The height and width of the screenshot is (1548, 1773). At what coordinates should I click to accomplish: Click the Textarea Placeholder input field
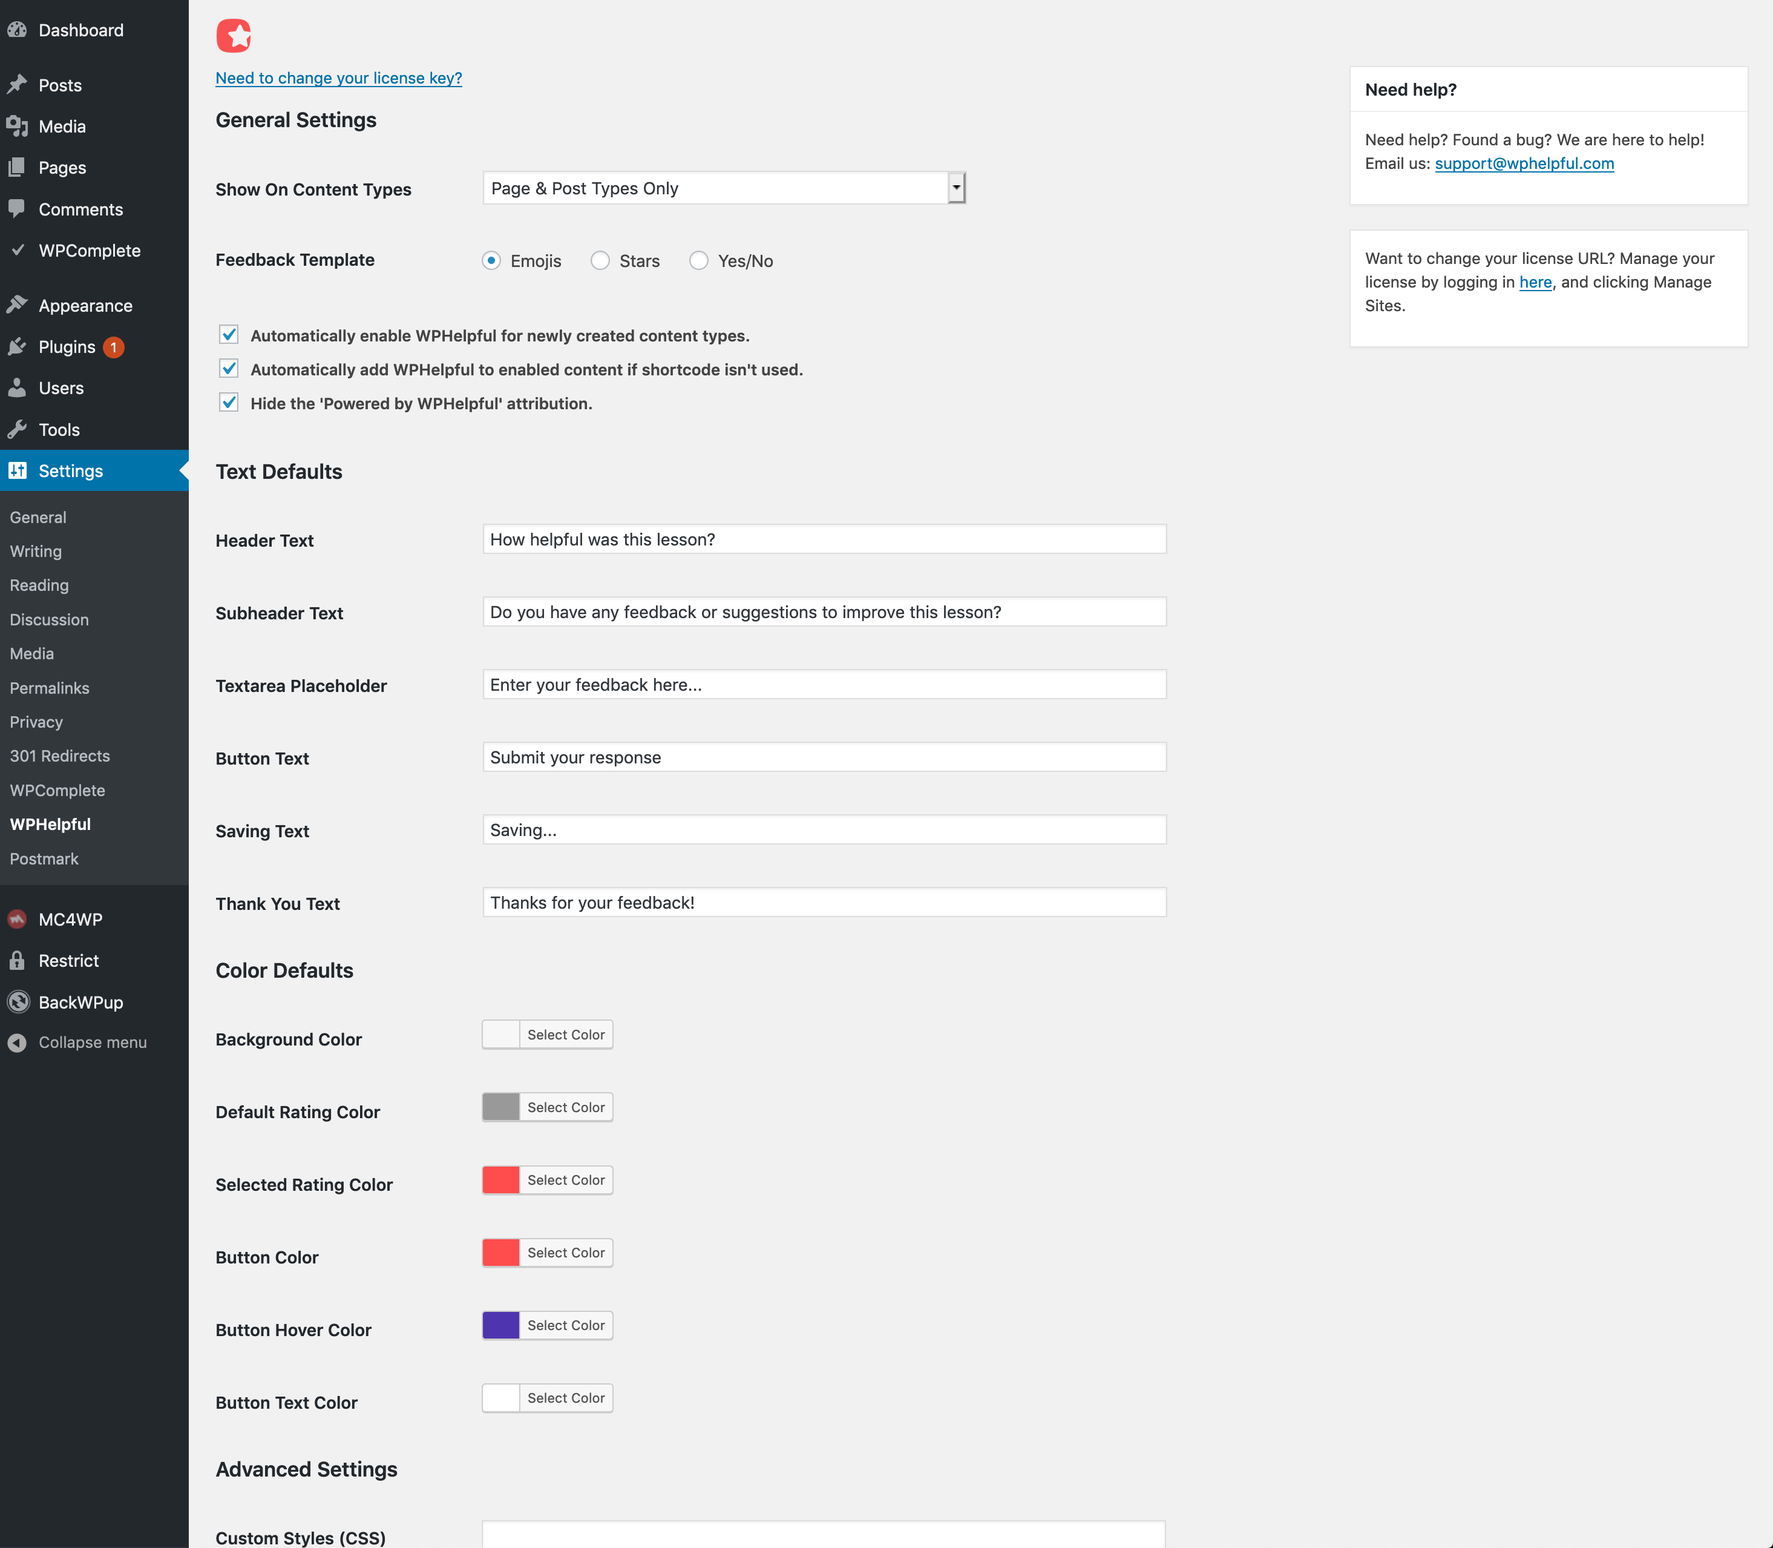click(825, 684)
